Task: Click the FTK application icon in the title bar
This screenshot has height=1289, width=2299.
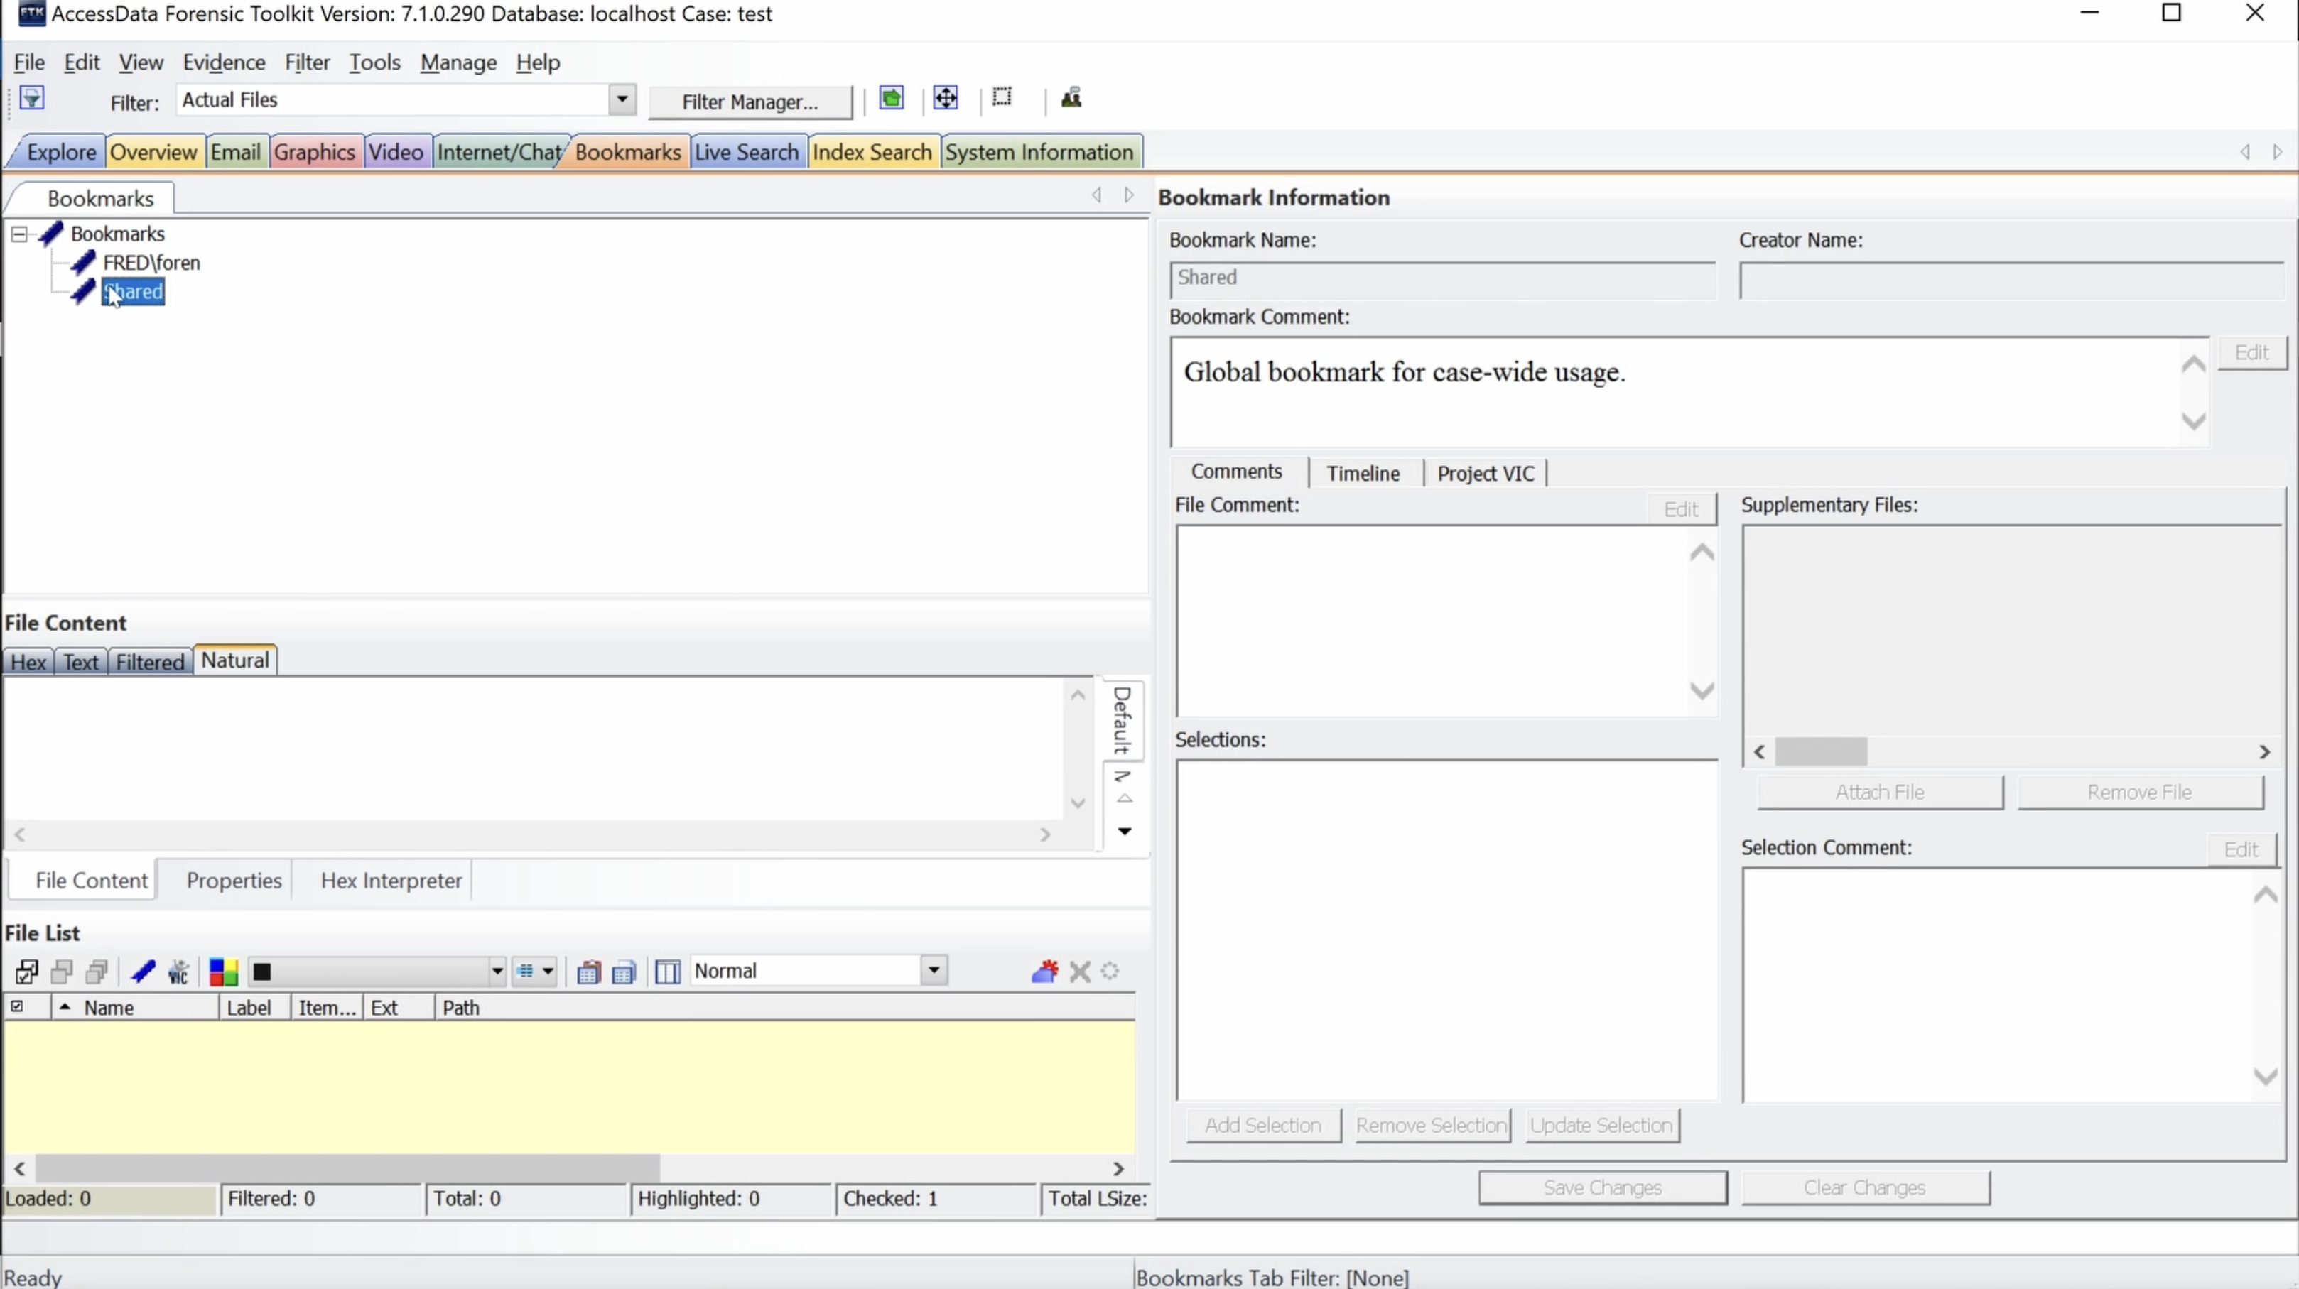Action: tap(32, 13)
